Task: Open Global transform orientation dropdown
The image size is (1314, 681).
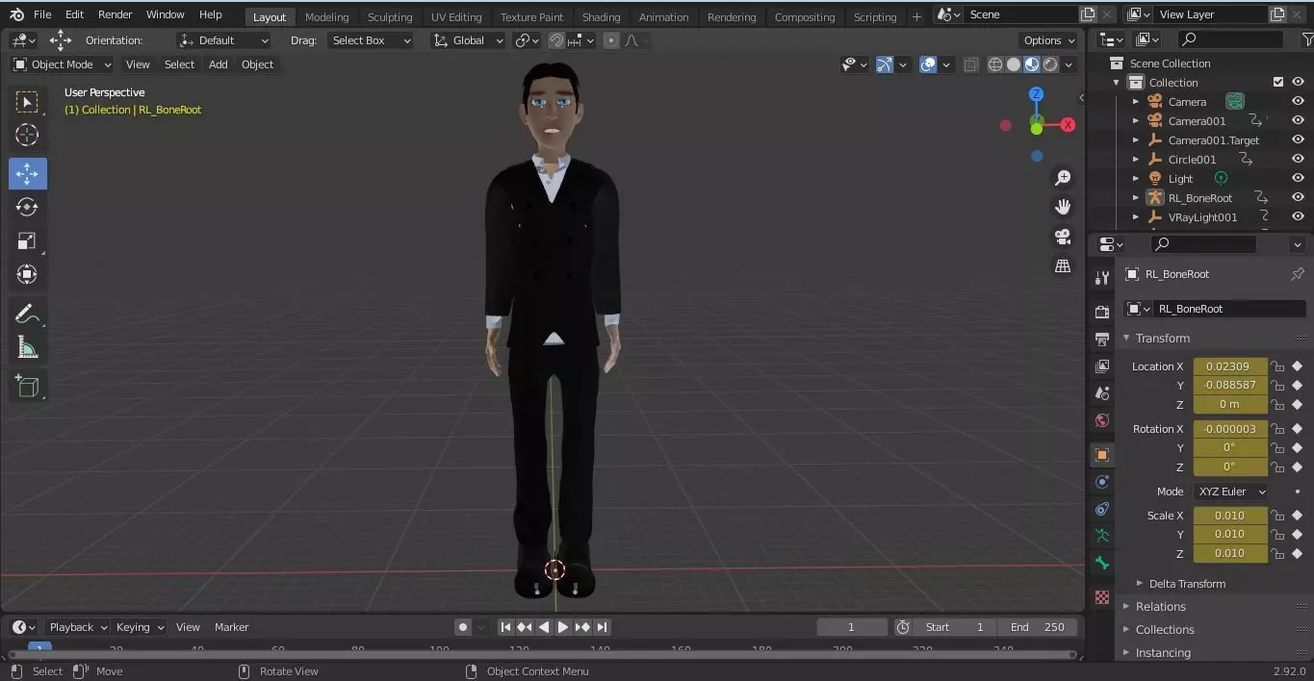Action: (468, 40)
